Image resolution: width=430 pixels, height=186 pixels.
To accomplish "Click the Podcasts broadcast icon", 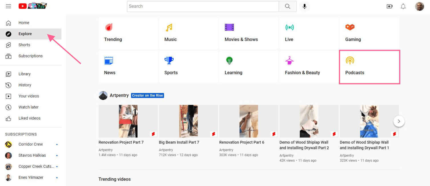I will pyautogui.click(x=350, y=60).
